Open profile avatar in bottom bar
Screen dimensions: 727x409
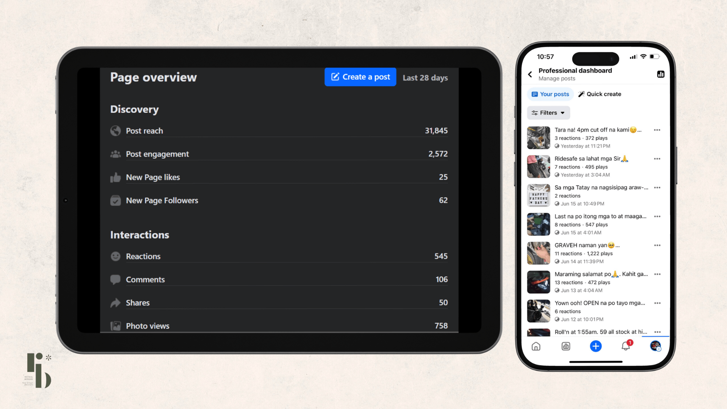pos(655,346)
